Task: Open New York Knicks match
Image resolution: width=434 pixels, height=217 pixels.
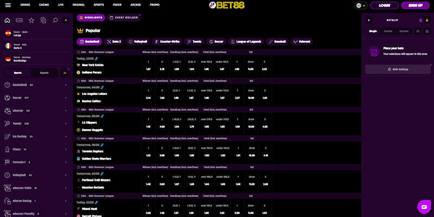Action: click(92, 65)
